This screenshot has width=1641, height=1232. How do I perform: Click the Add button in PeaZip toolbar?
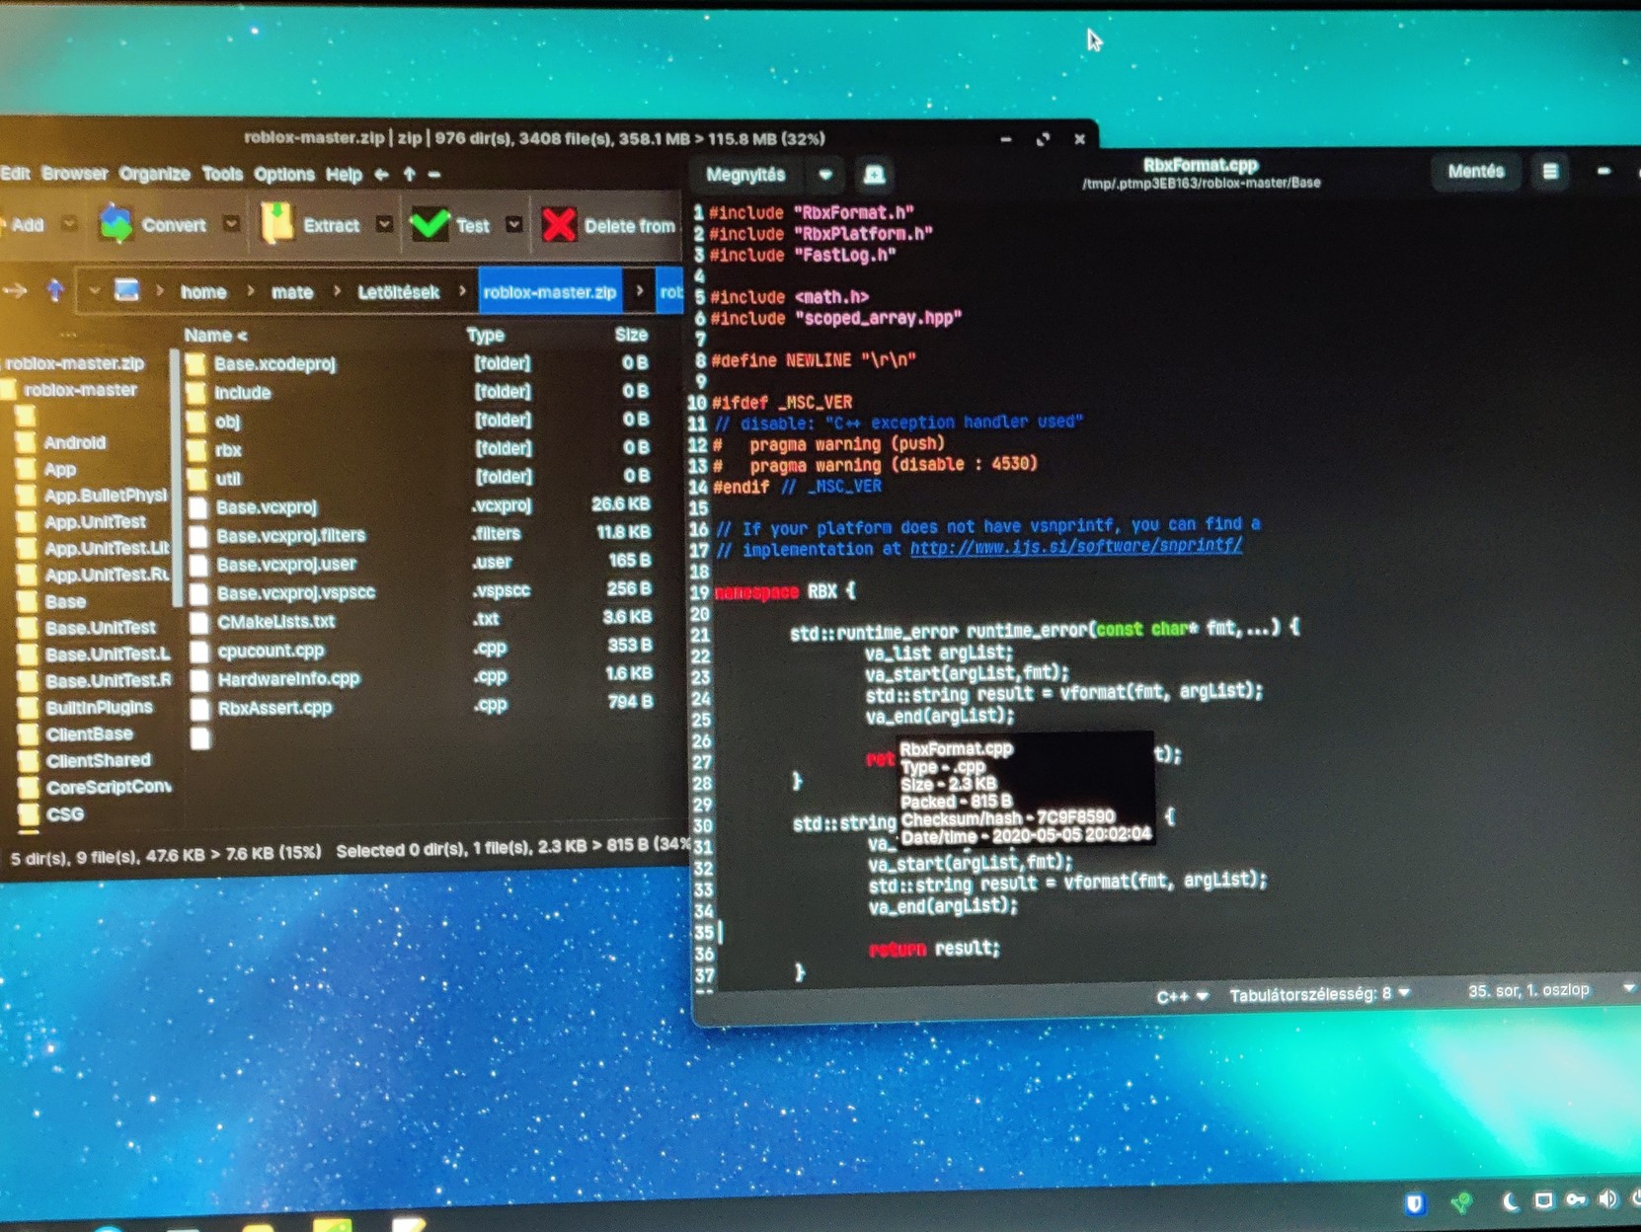coord(24,224)
